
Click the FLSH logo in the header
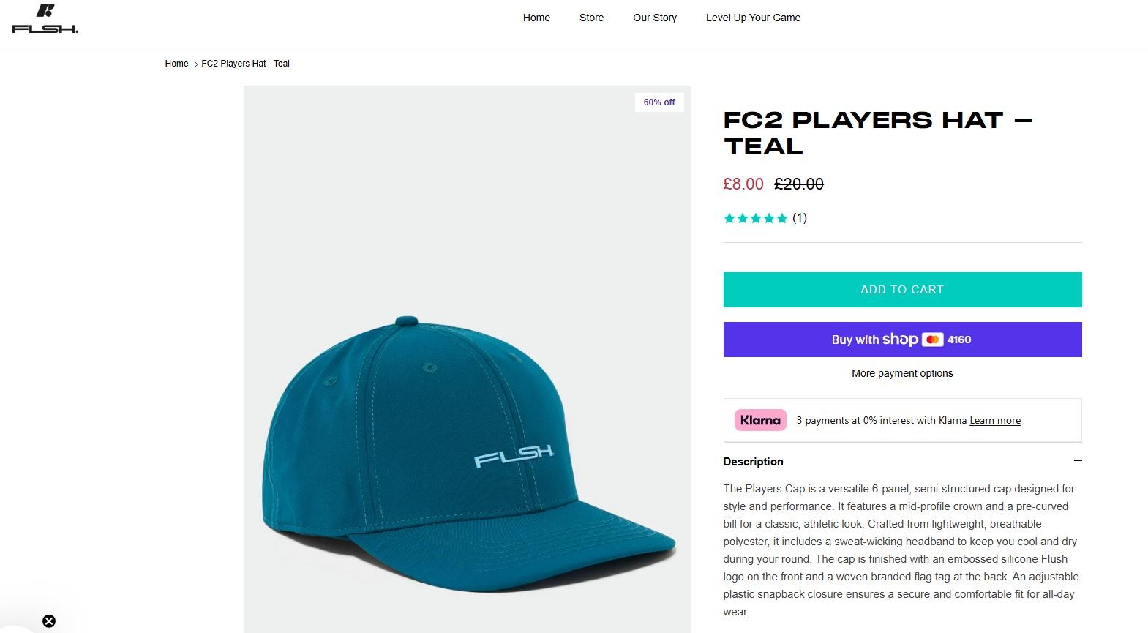click(x=45, y=20)
